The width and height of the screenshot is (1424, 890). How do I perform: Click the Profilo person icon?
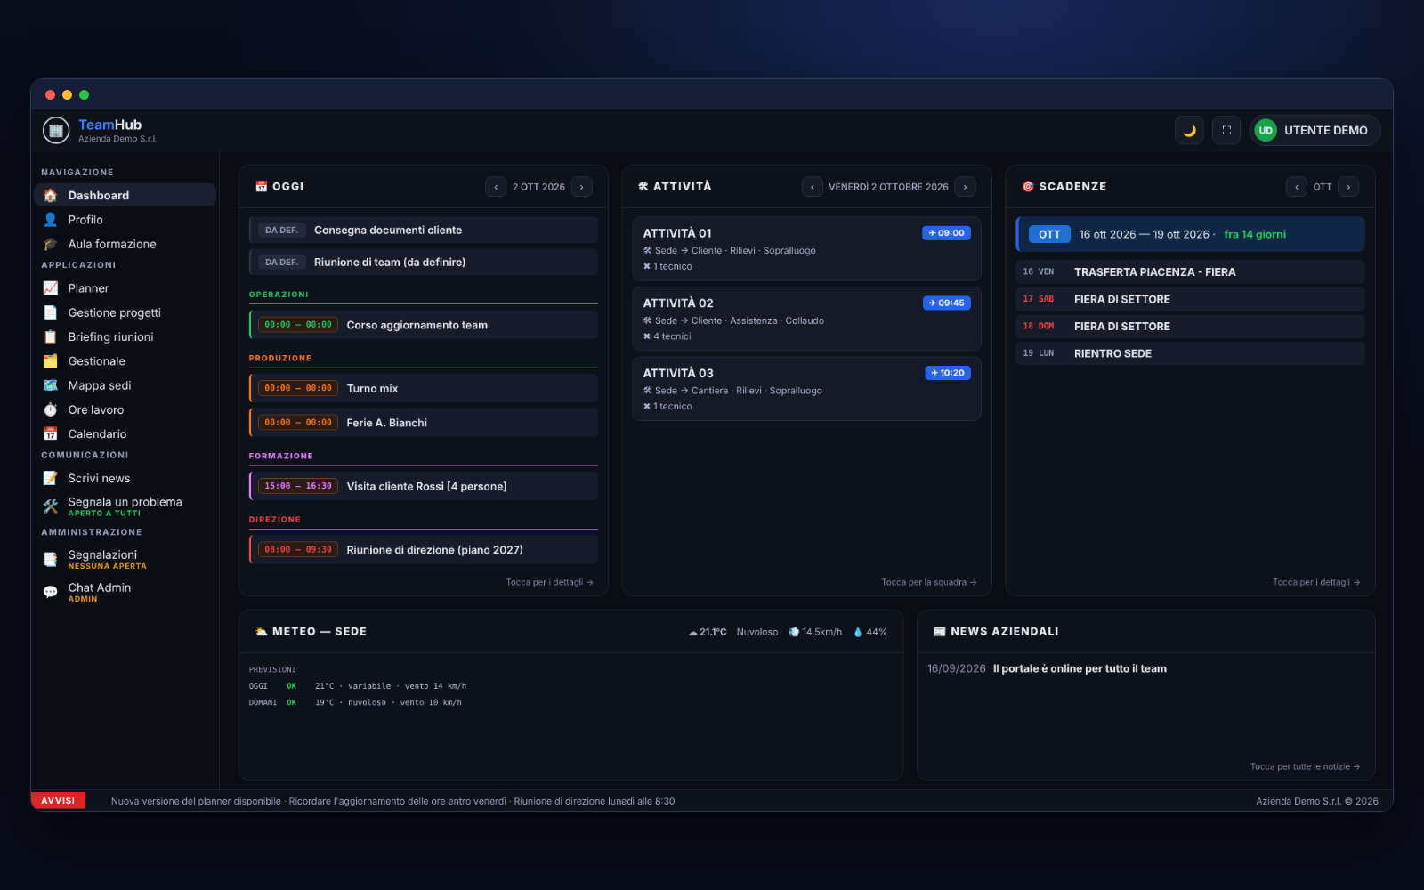pyautogui.click(x=51, y=220)
